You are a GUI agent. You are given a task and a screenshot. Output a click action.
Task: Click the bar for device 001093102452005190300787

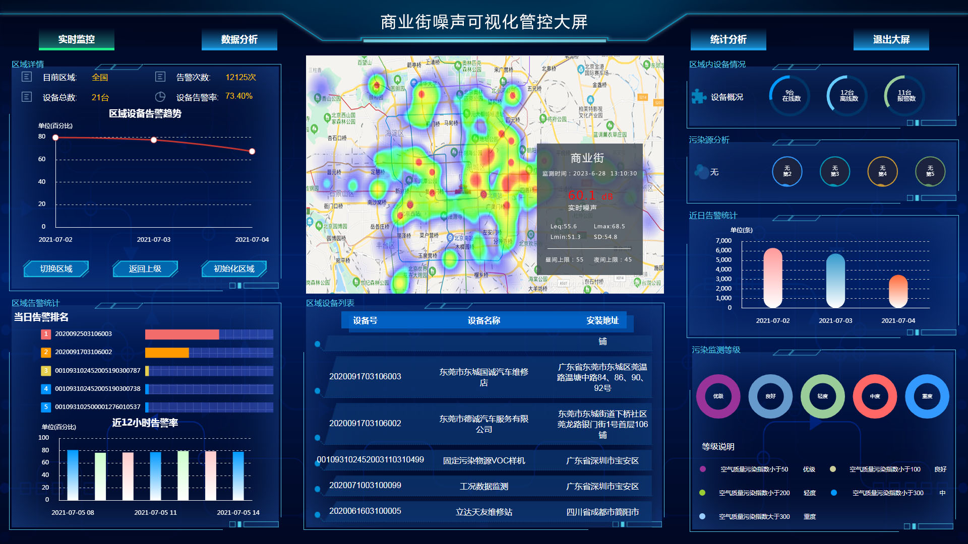click(x=147, y=371)
